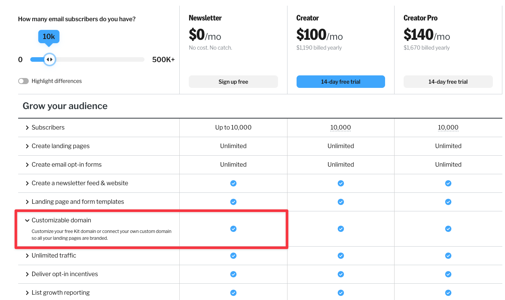Click the Creator Pro checkmark for Deliver opt-in incentives
Screen dimensions: 505x300
coord(448,274)
